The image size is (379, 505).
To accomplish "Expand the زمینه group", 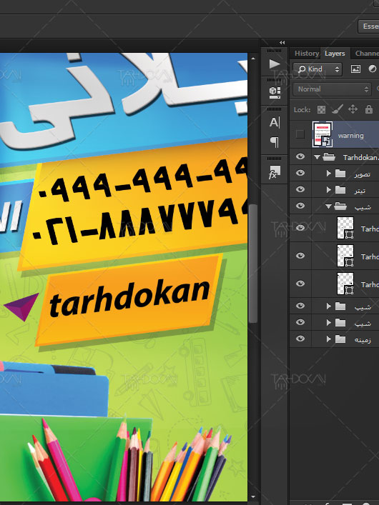I will (328, 339).
